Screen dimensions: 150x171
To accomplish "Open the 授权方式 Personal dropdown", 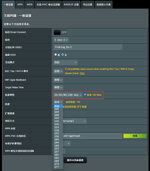I will [x=75, y=121].
